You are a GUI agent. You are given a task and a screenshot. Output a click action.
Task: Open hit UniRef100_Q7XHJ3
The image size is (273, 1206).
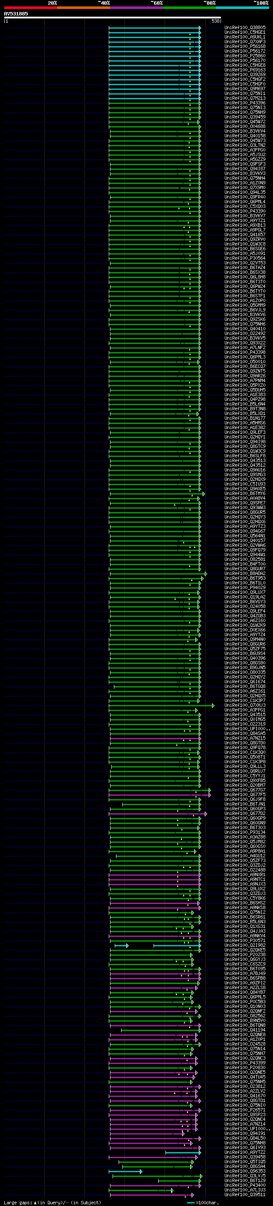pos(245,705)
